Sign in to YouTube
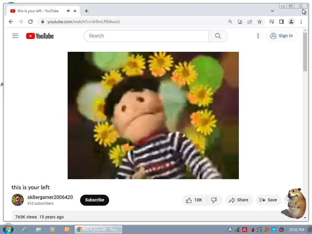The width and height of the screenshot is (312, 234). pos(282,36)
